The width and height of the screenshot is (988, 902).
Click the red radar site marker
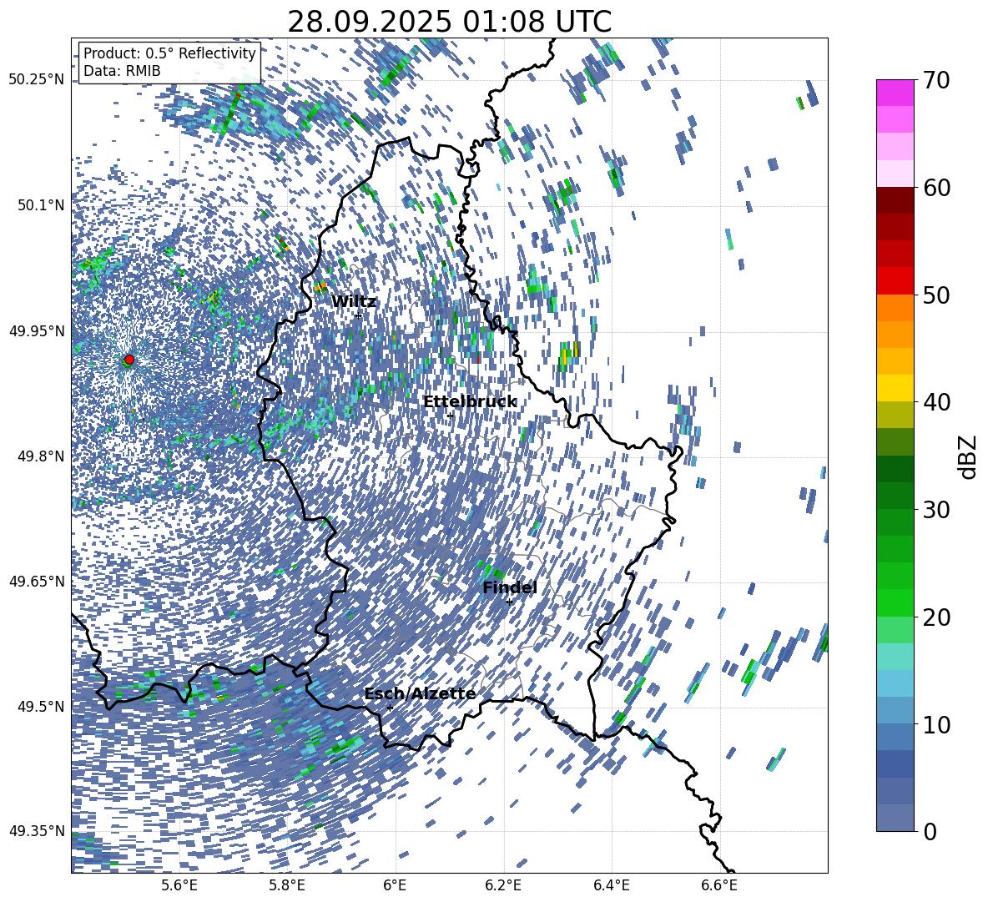click(129, 360)
